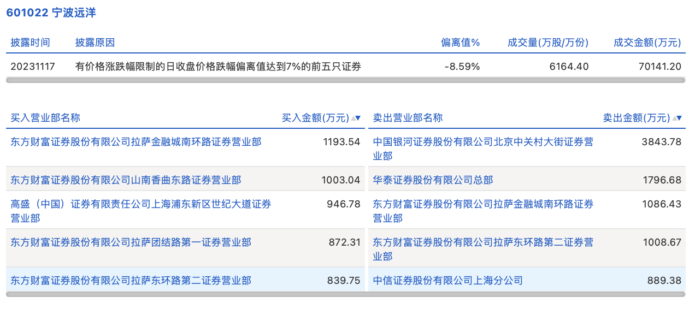Image resolution: width=695 pixels, height=309 pixels.
Task: Click the 20231117 disclosure date cell
Action: pos(33,67)
